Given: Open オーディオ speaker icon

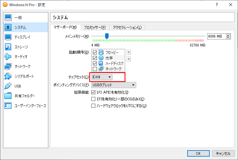Looking at the screenshot, I should pyautogui.click(x=8, y=57).
